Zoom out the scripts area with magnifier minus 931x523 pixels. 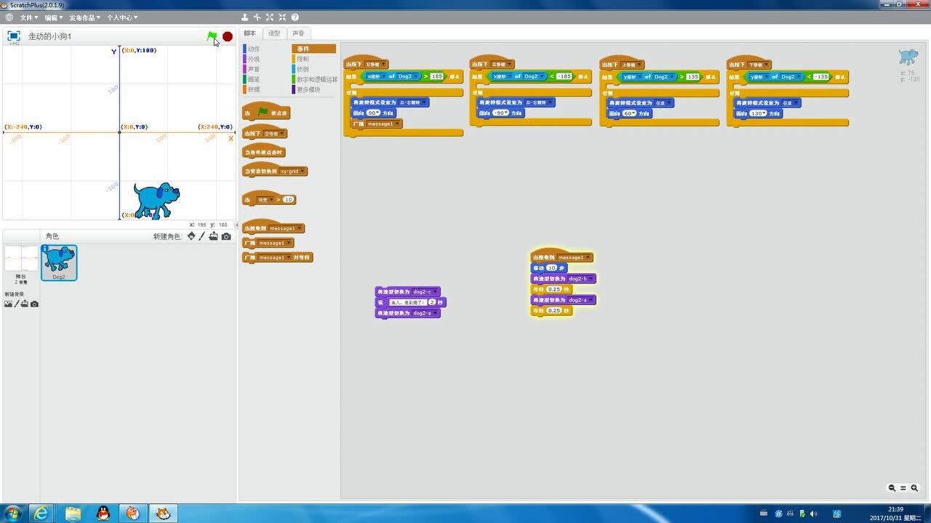(x=892, y=488)
